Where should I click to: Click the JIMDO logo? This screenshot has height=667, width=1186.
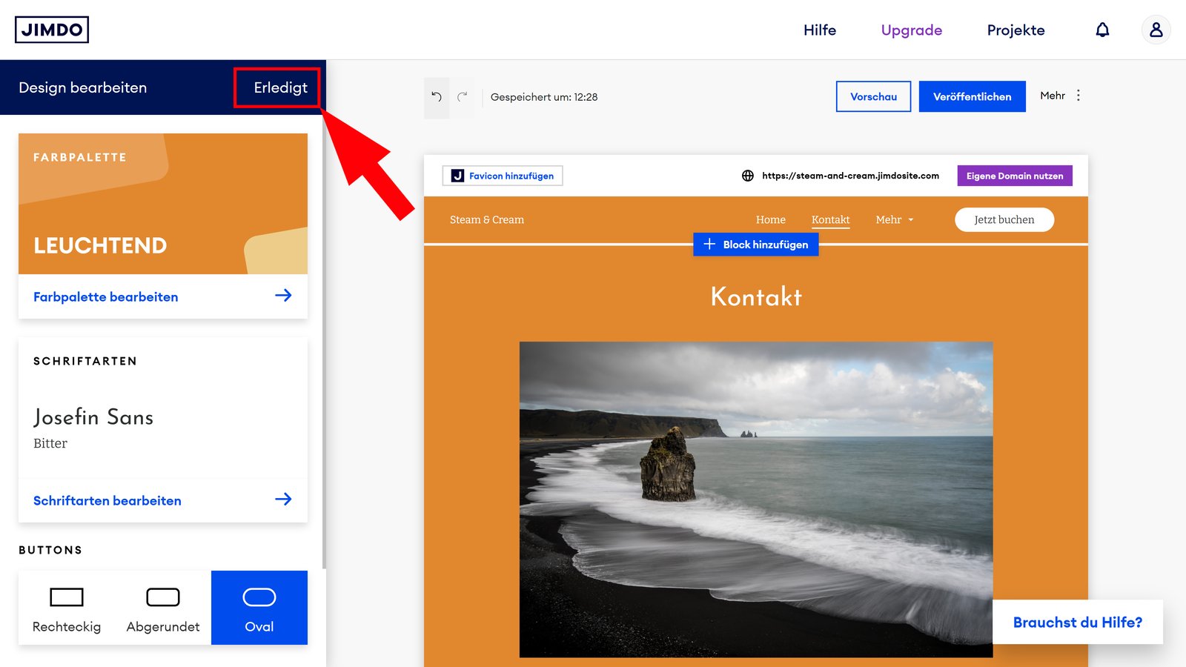pyautogui.click(x=51, y=30)
